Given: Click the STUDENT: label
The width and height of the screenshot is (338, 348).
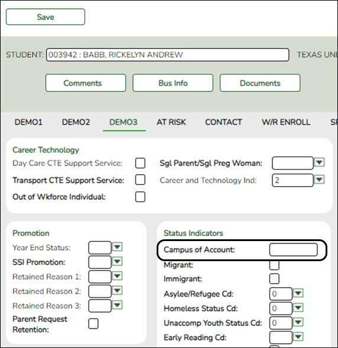Looking at the screenshot, I should click(25, 55).
